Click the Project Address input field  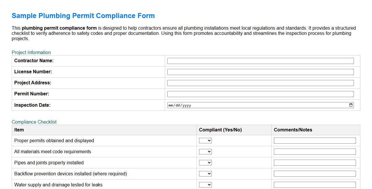[260, 83]
